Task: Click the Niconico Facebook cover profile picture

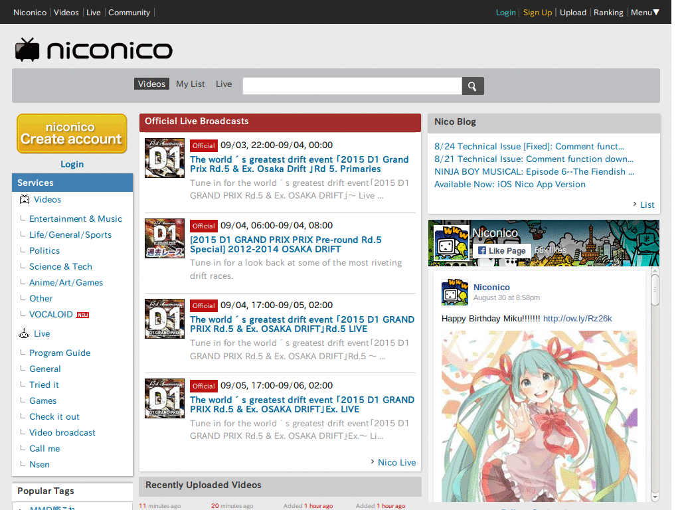Action: pos(452,242)
